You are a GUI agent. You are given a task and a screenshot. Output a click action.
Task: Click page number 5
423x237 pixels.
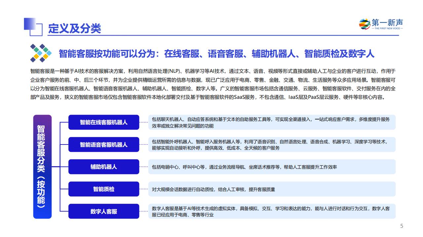(x=402, y=226)
